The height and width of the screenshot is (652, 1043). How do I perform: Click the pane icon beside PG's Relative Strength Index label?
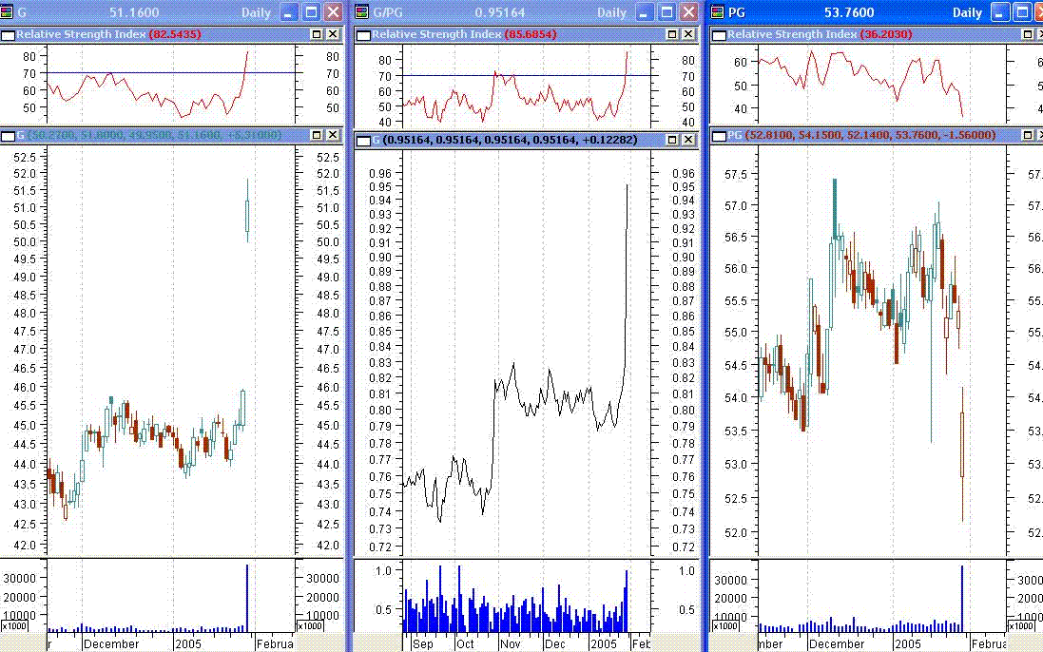(x=719, y=35)
